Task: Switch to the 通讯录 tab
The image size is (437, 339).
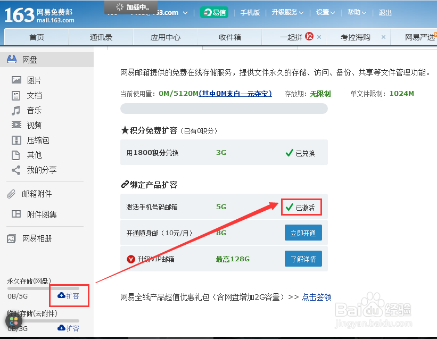Action: (101, 37)
